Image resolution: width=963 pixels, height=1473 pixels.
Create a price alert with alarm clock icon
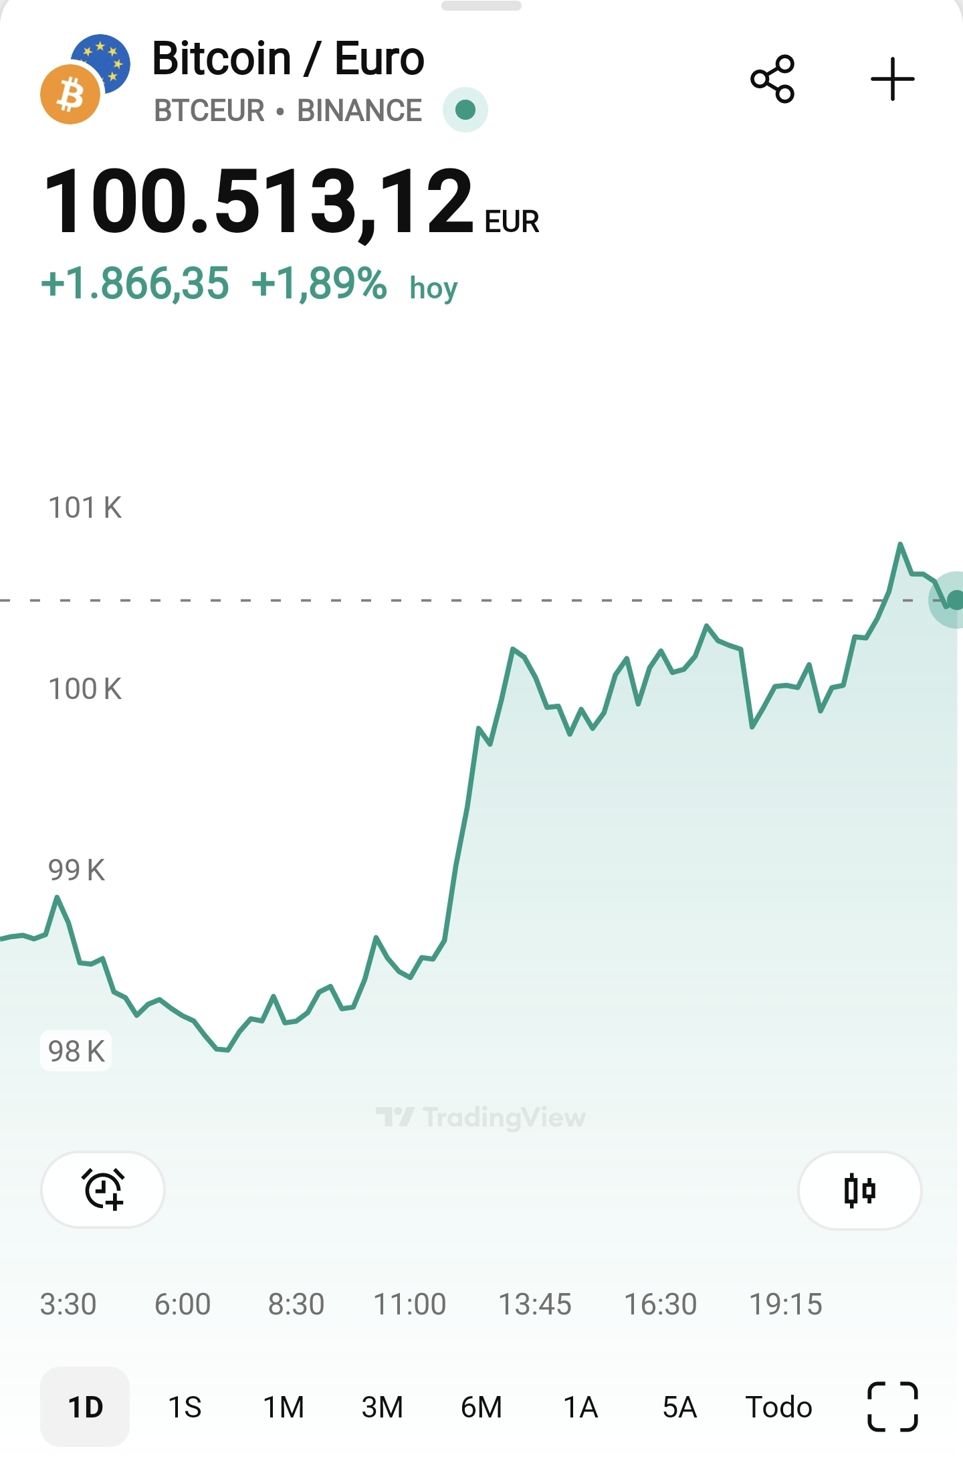pyautogui.click(x=103, y=1189)
